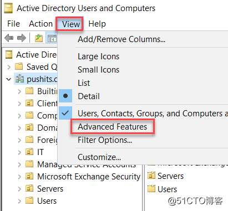The height and width of the screenshot is (211, 228).
Task: Click the Saved Queries folder icon
Action: coord(19,66)
